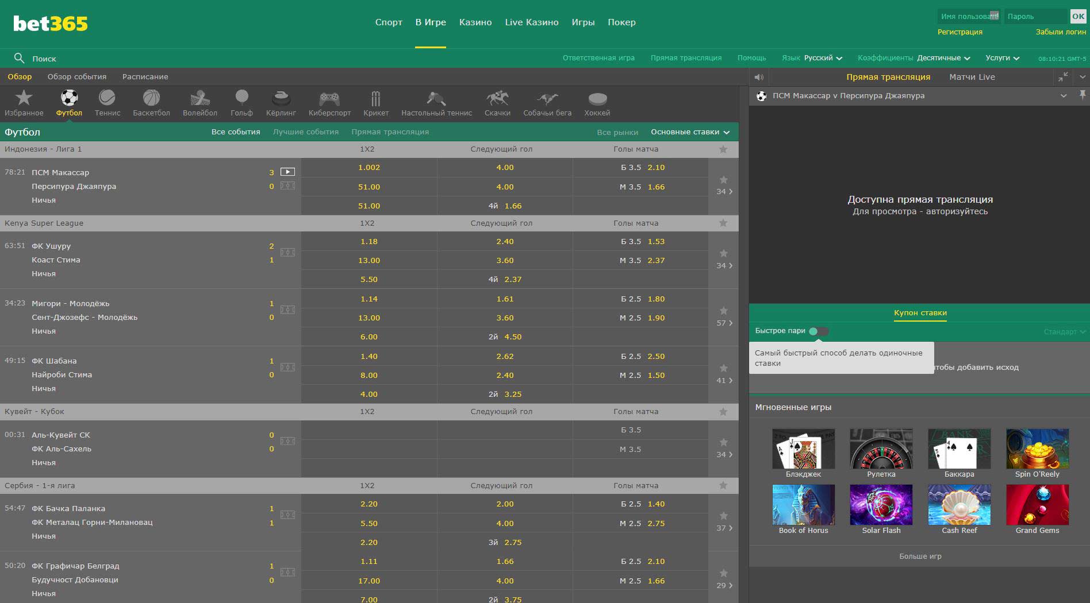Open the Казино top menu
Screen dimensions: 1090x603
click(x=475, y=22)
